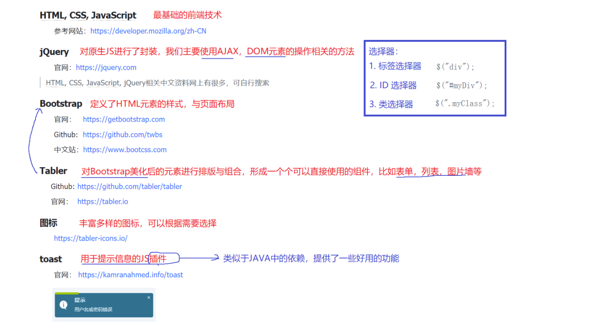Open the tabler-icons.io link
589x328 pixels.
coord(91,238)
